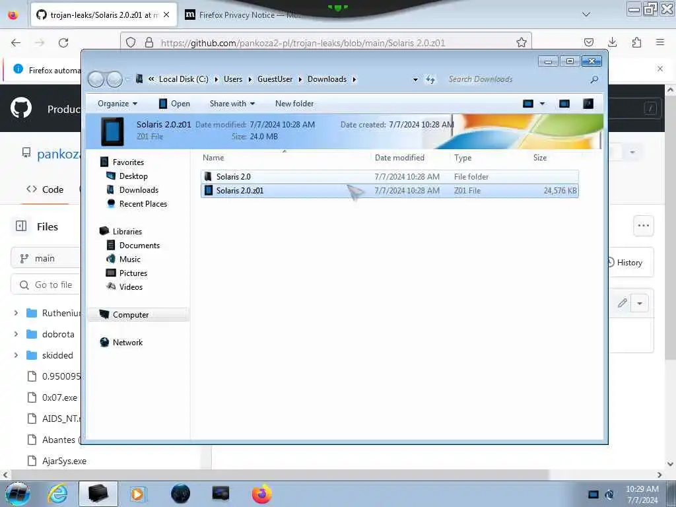Image resolution: width=676 pixels, height=507 pixels.
Task: Click the taskbar clock showing 10:29 AM
Action: coord(642,489)
